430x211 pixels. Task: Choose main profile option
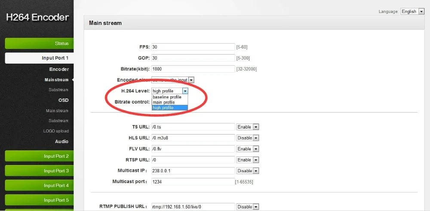pos(170,102)
